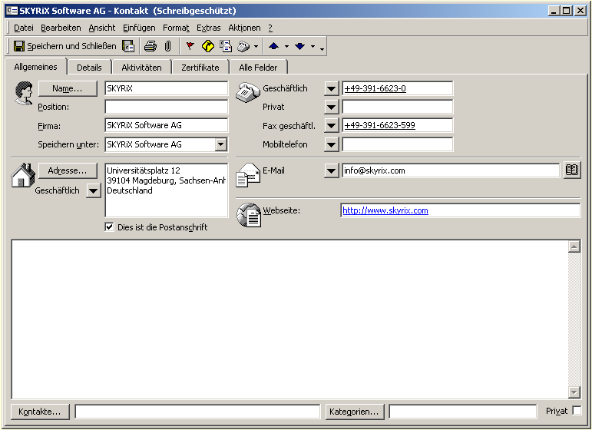The width and height of the screenshot is (592, 430).
Task: Click the E-Mail field info@skyrix.com
Action: tap(451, 170)
